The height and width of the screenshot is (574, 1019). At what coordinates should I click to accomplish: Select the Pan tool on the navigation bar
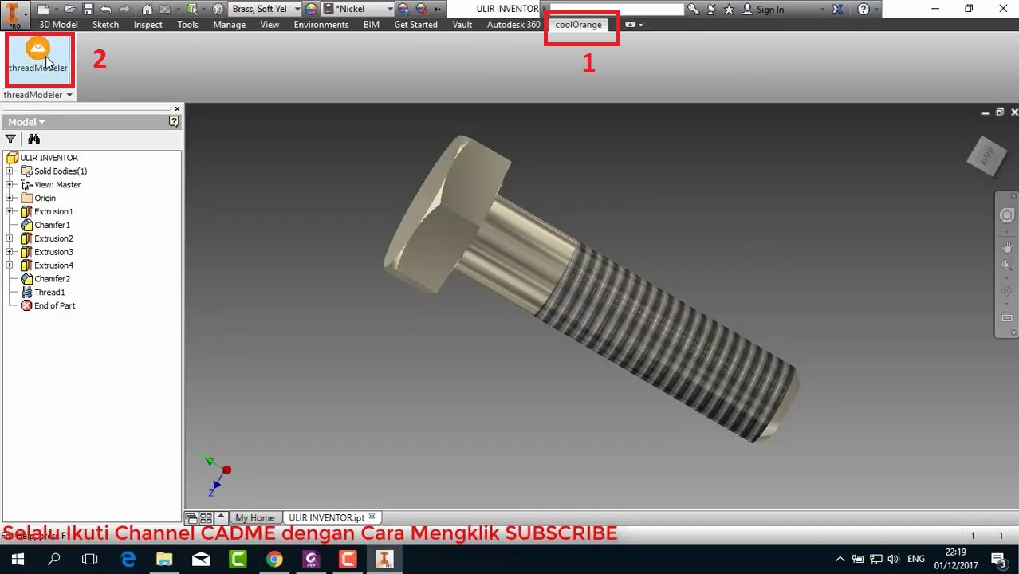[1007, 248]
